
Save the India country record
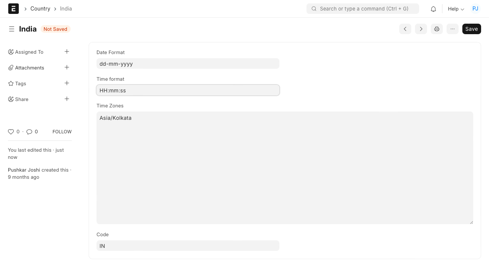(471, 29)
